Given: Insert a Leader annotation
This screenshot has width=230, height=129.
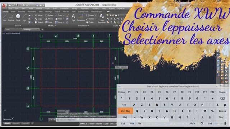Looking at the screenshot, I should coord(90,19).
